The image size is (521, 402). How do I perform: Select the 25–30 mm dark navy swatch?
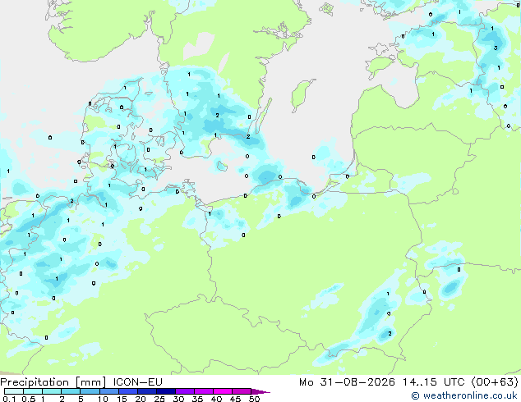click(166, 391)
